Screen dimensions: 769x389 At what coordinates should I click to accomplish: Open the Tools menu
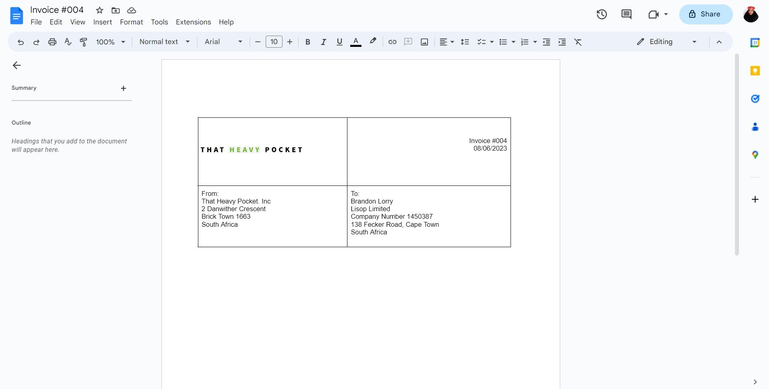[159, 22]
